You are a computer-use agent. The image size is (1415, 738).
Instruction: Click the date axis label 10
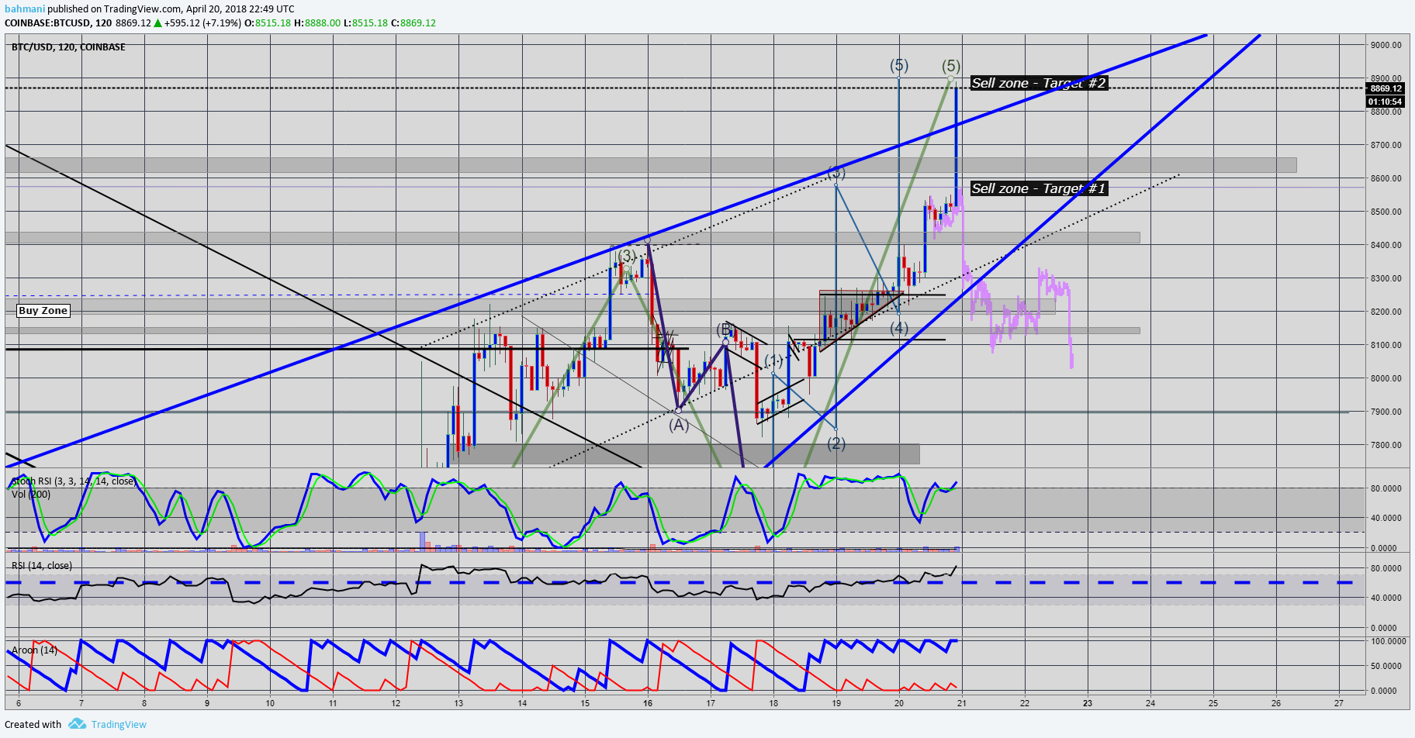270,703
